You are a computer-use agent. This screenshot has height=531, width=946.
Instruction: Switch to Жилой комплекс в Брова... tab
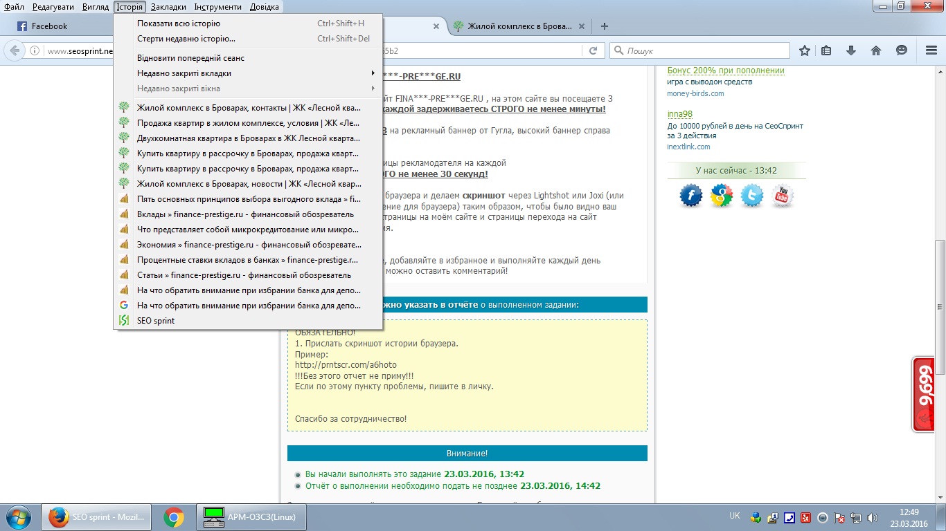coord(519,26)
